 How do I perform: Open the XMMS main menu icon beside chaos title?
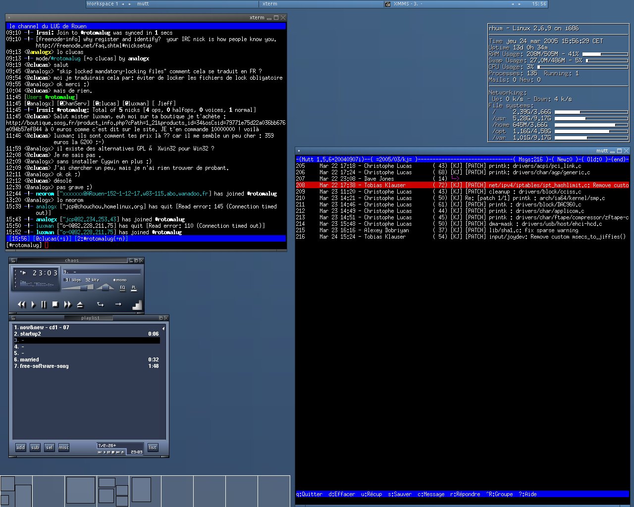coord(13,260)
